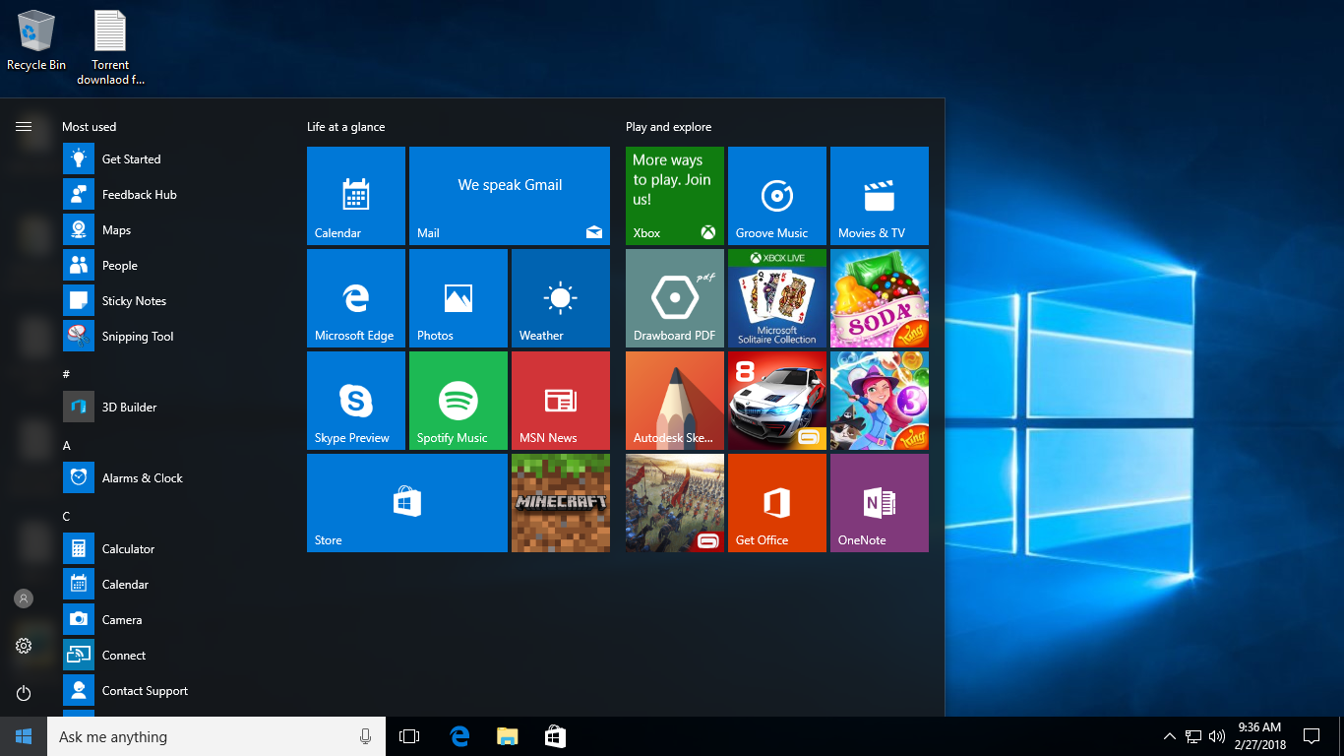Open Groove Music tile
Viewport: 1344px width, 756px height.
(x=777, y=196)
